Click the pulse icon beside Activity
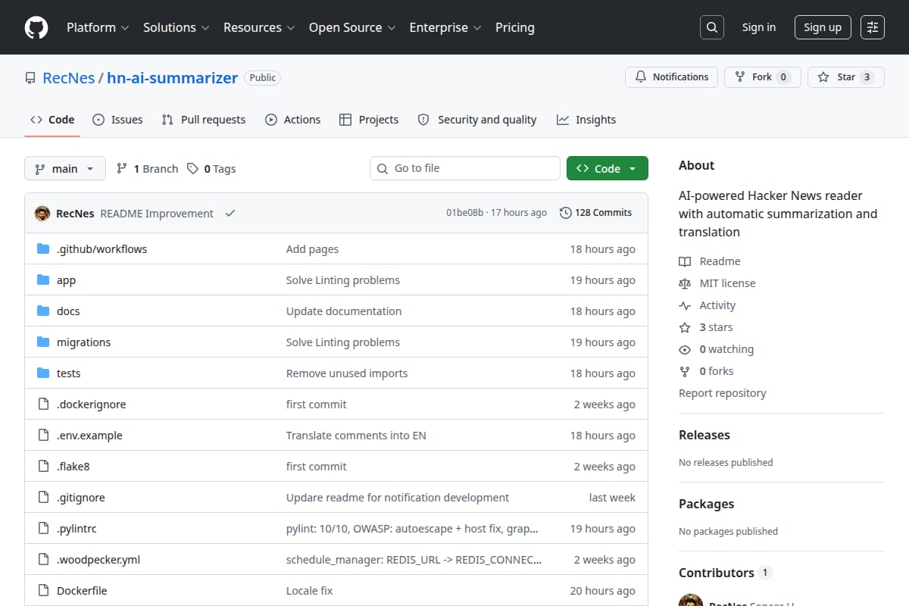Viewport: 909px width, 606px height. coord(685,305)
